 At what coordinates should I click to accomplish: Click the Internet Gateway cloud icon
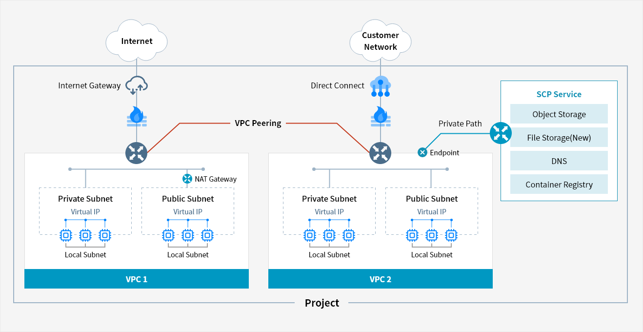(x=137, y=85)
